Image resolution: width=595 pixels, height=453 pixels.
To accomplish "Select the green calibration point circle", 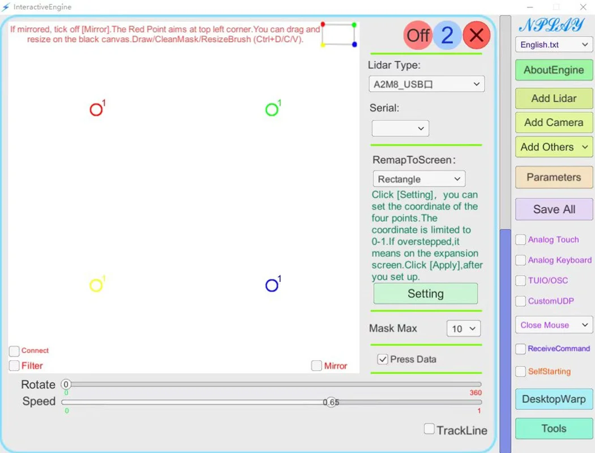I will point(272,110).
